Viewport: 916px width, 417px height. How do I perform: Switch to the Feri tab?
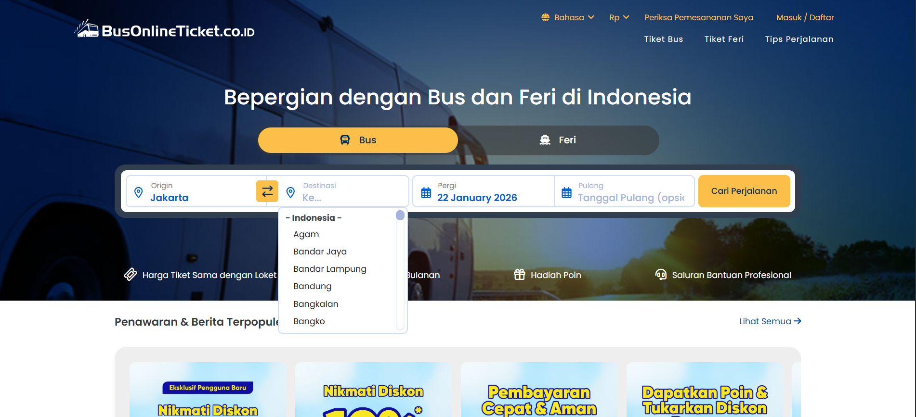coord(558,140)
